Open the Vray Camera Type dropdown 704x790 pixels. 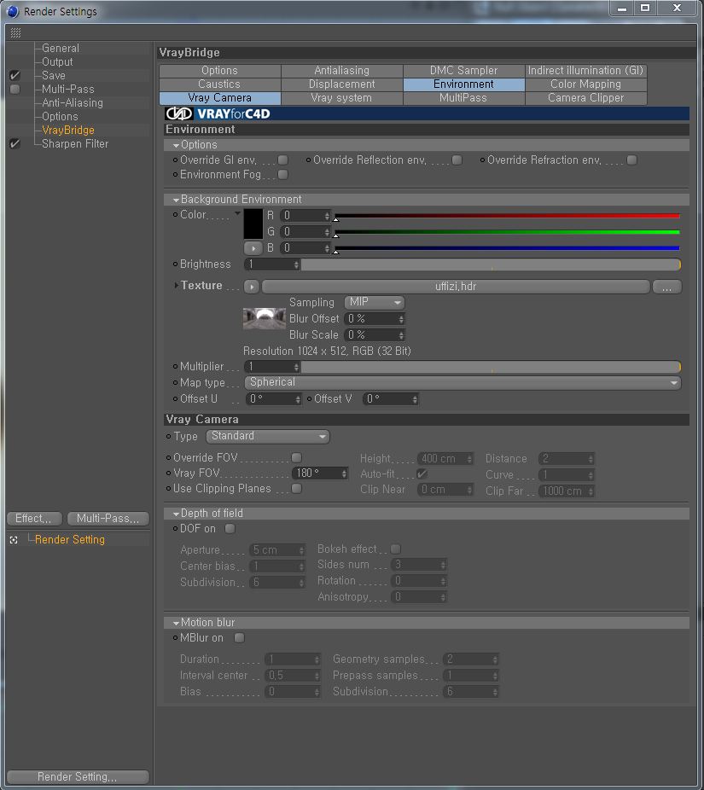tap(268, 436)
